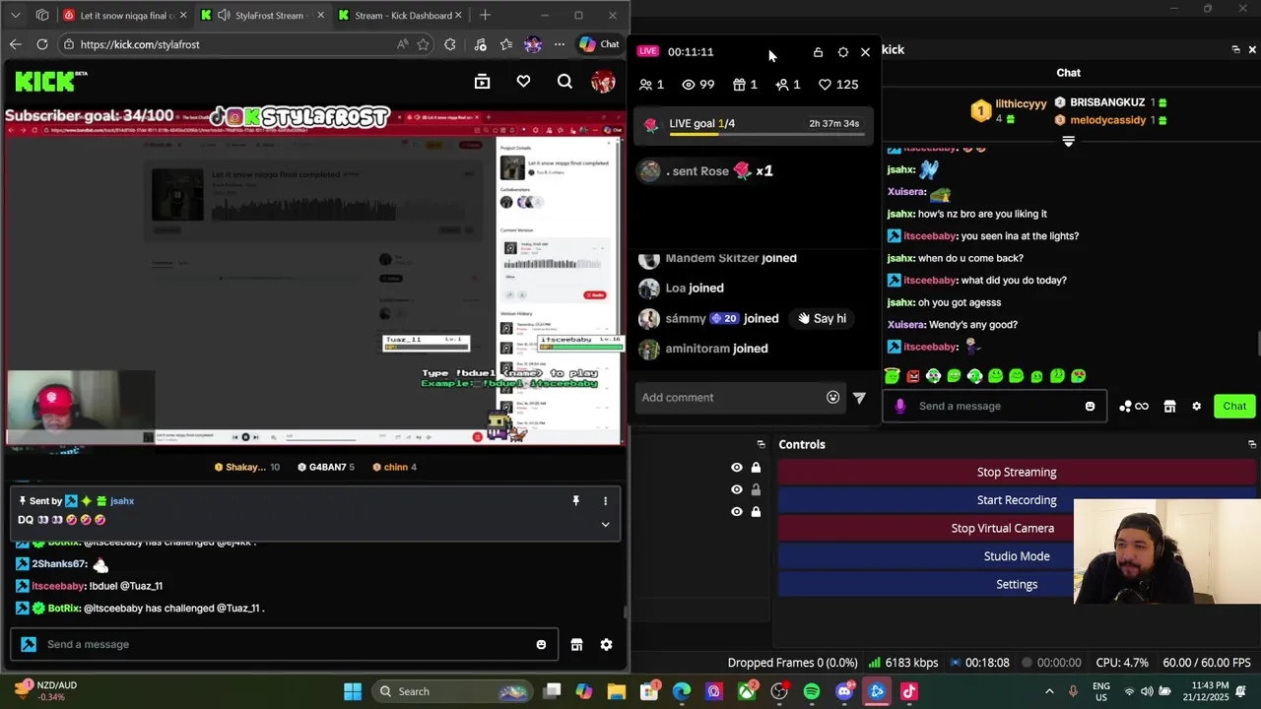Click the green Chat send button
The height and width of the screenshot is (709, 1261).
pyautogui.click(x=1234, y=406)
